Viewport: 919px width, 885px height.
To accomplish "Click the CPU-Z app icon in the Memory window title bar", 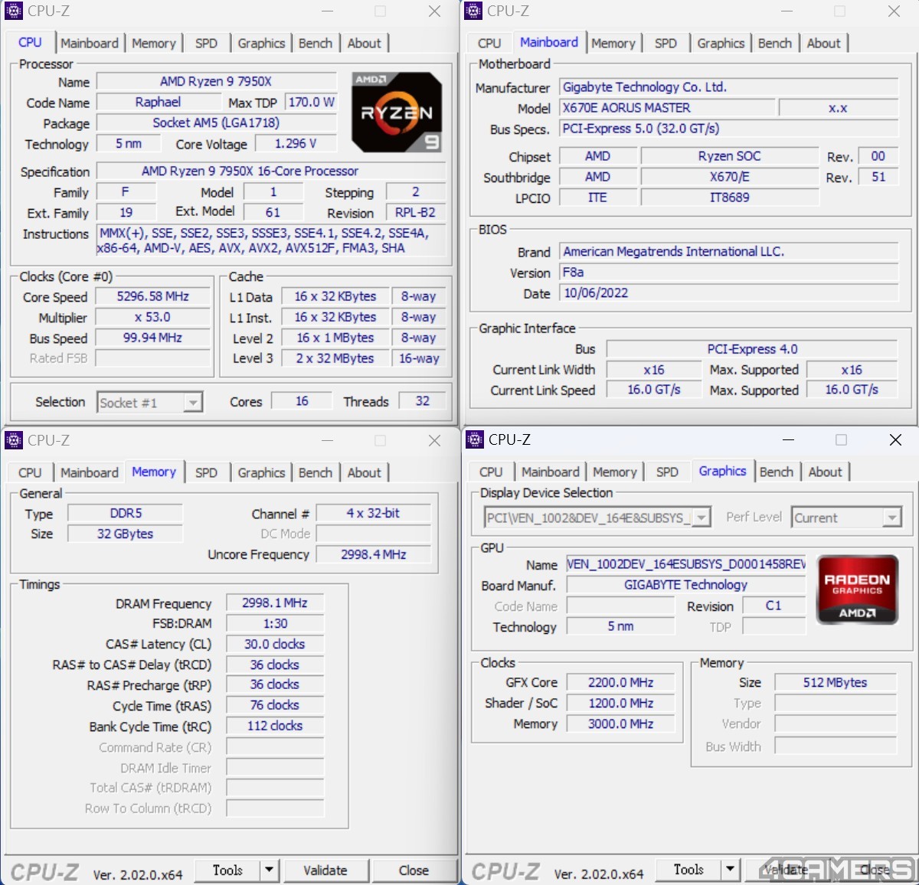I will (x=14, y=440).
